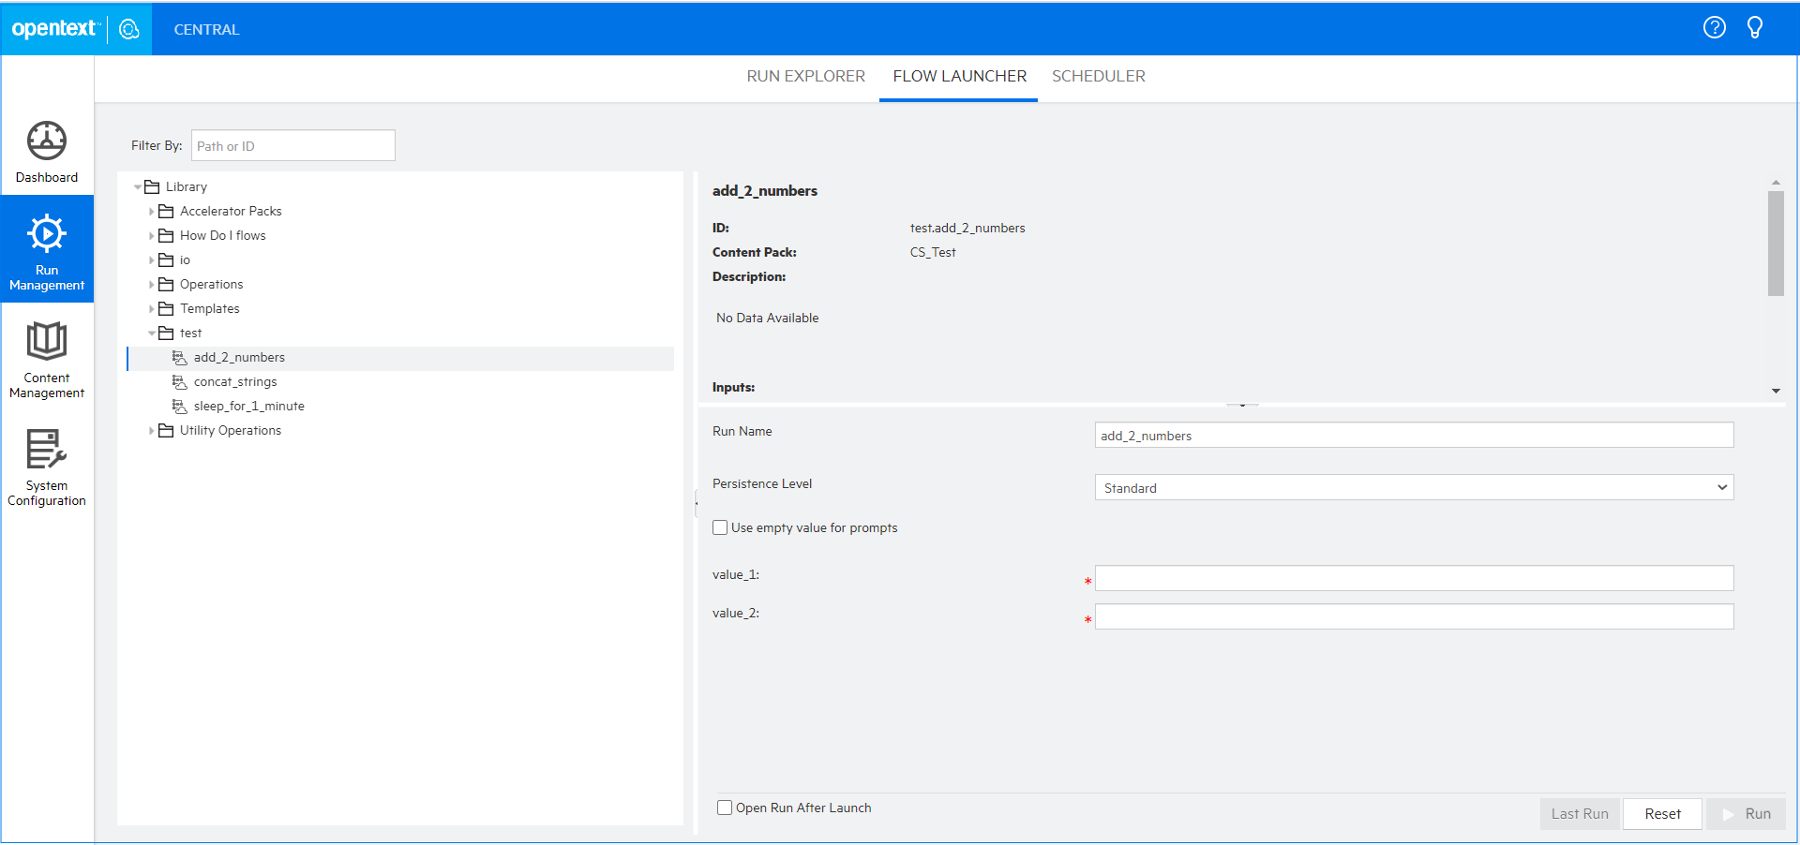Click the flow icon beside sleep_for_1_minute
Viewport: 1800px width, 845px height.
pos(179,406)
